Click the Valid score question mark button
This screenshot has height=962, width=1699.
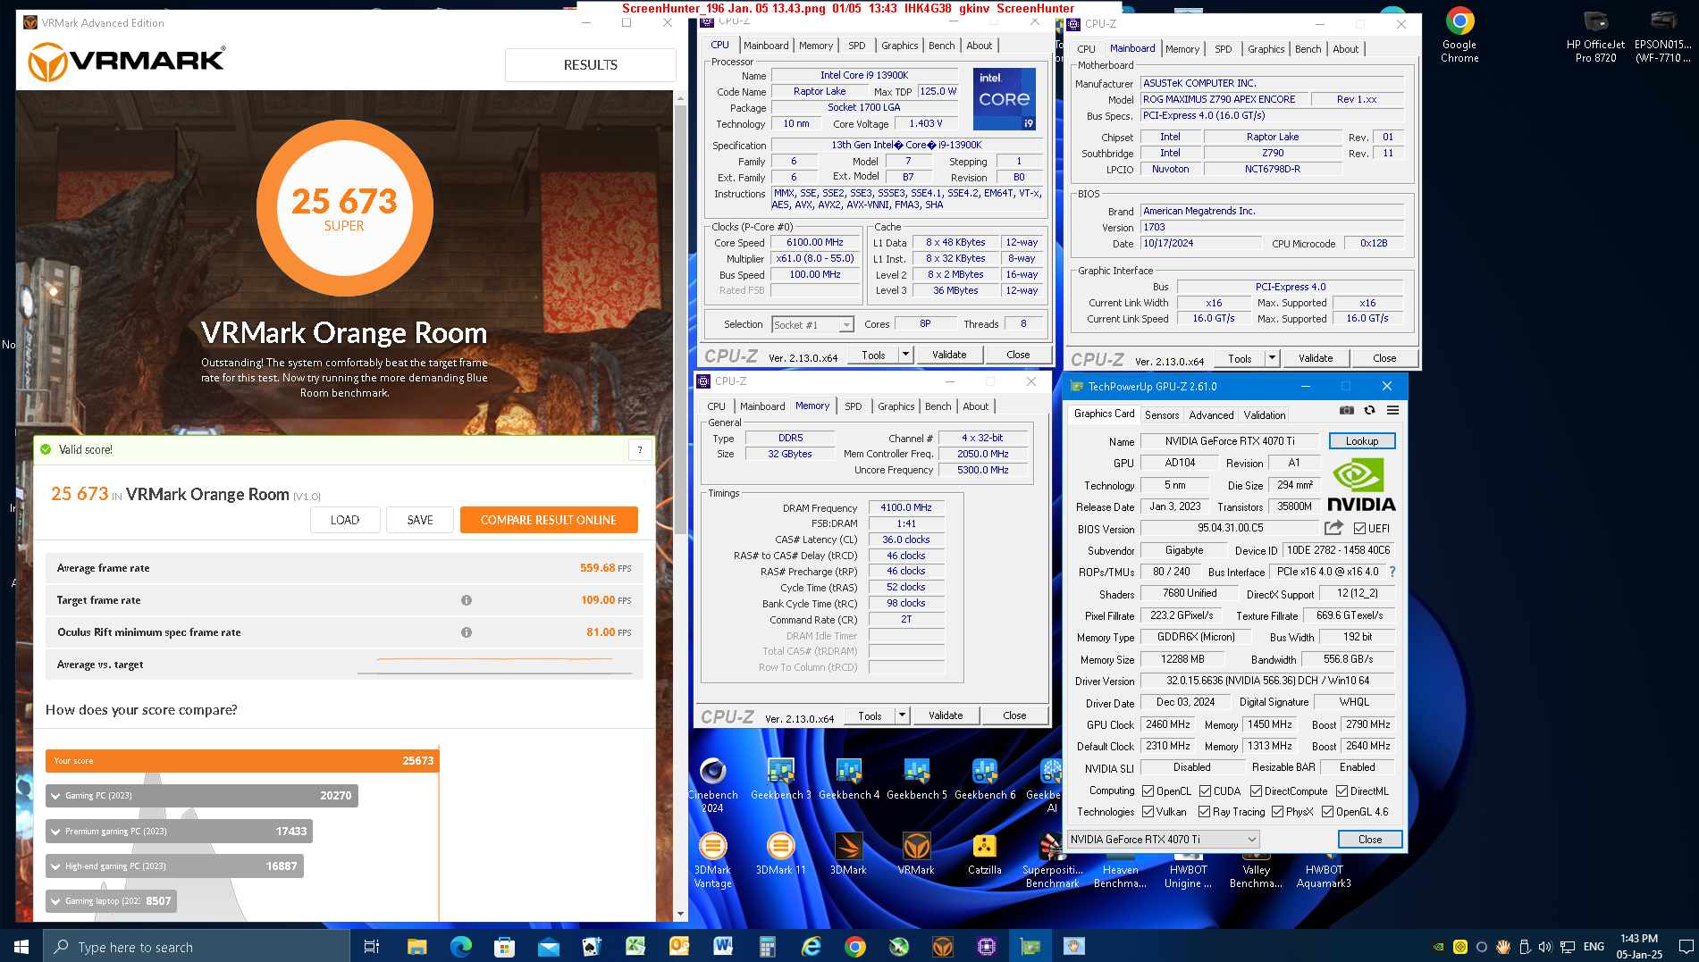639,449
